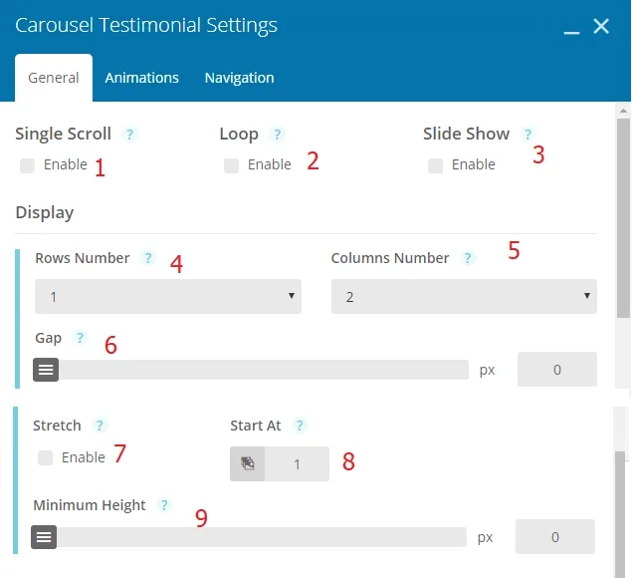Click the Gap help icon

(x=80, y=338)
